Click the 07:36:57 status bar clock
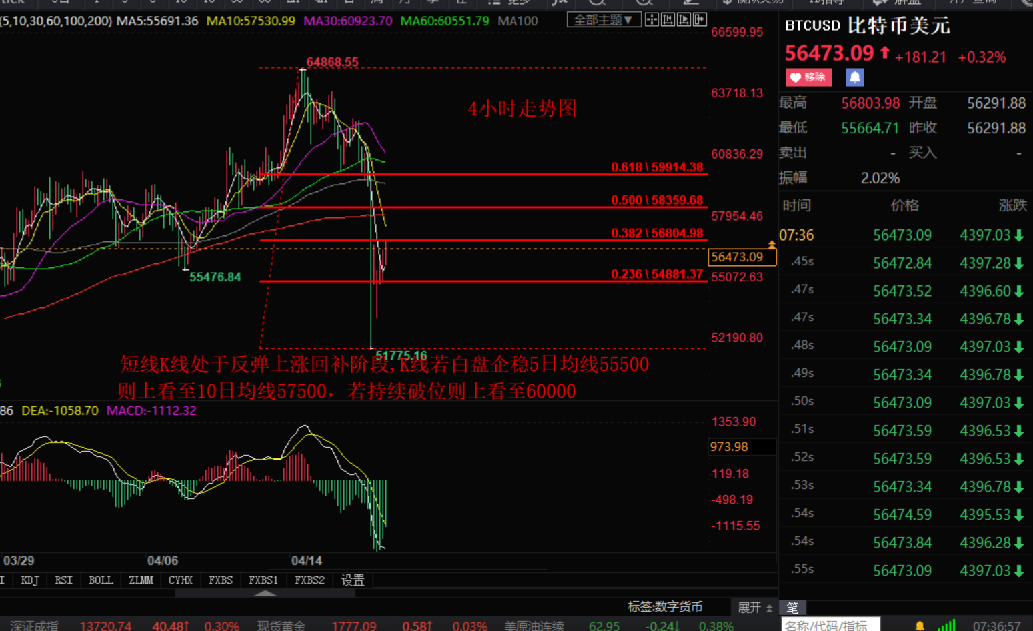 coord(997,626)
